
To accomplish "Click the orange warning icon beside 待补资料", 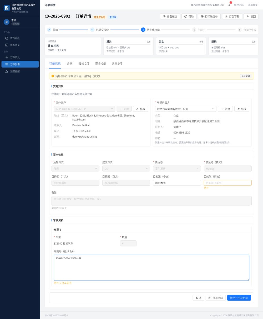I will point(53,76).
